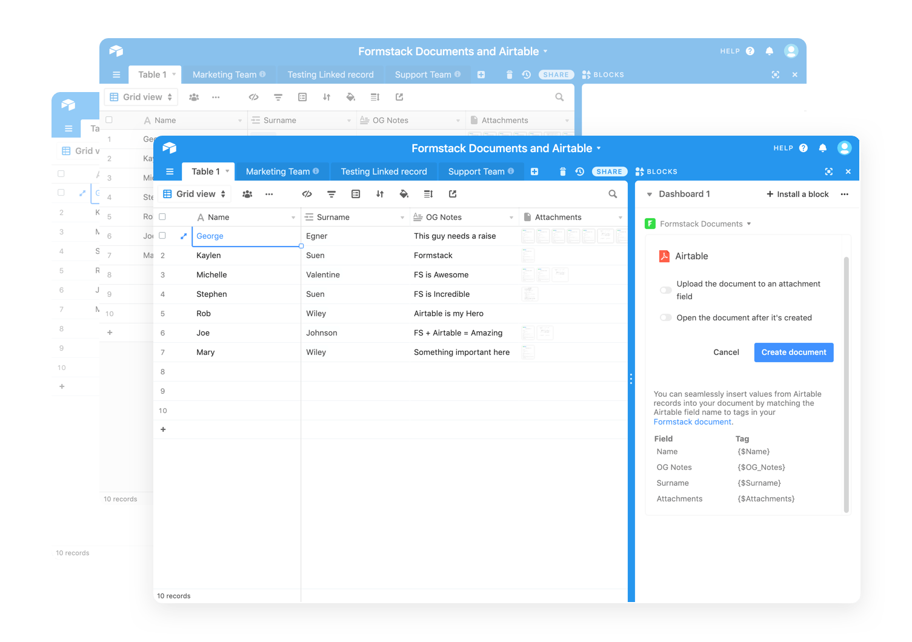912x642 pixels.
Task: Toggle Open the document after it's created
Action: (x=665, y=317)
